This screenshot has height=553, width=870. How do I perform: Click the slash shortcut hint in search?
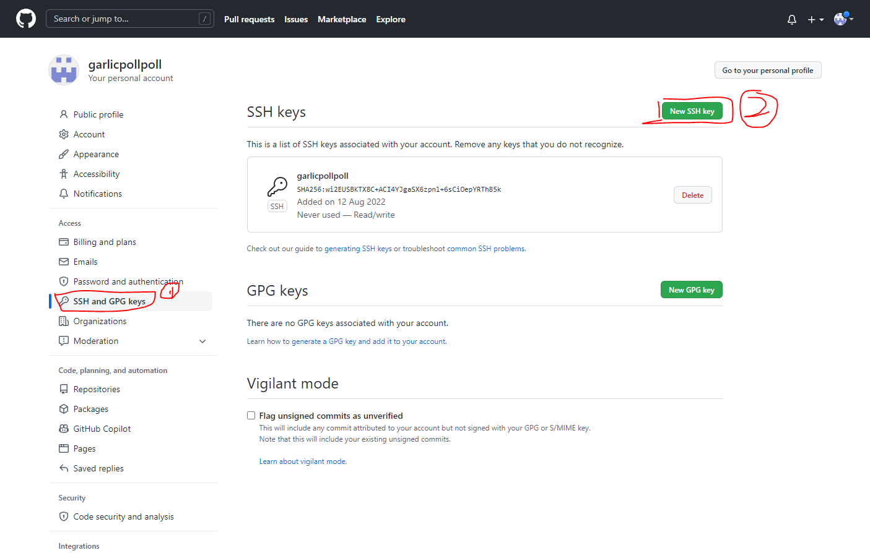point(204,19)
